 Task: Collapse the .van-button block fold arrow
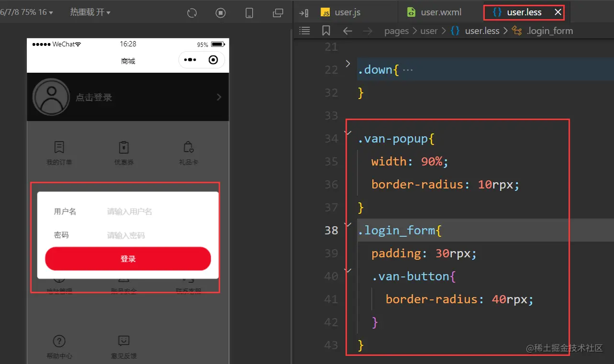[x=348, y=270]
